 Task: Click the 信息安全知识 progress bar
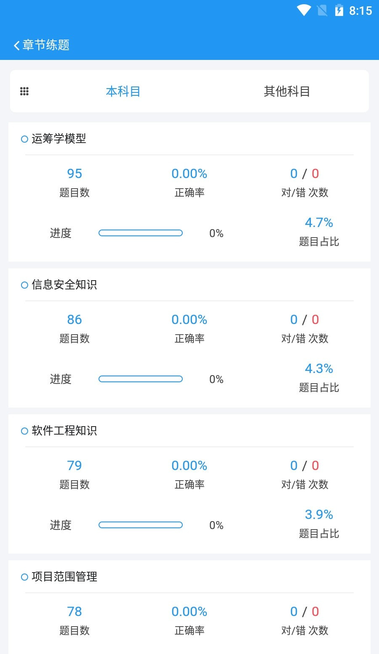[141, 379]
